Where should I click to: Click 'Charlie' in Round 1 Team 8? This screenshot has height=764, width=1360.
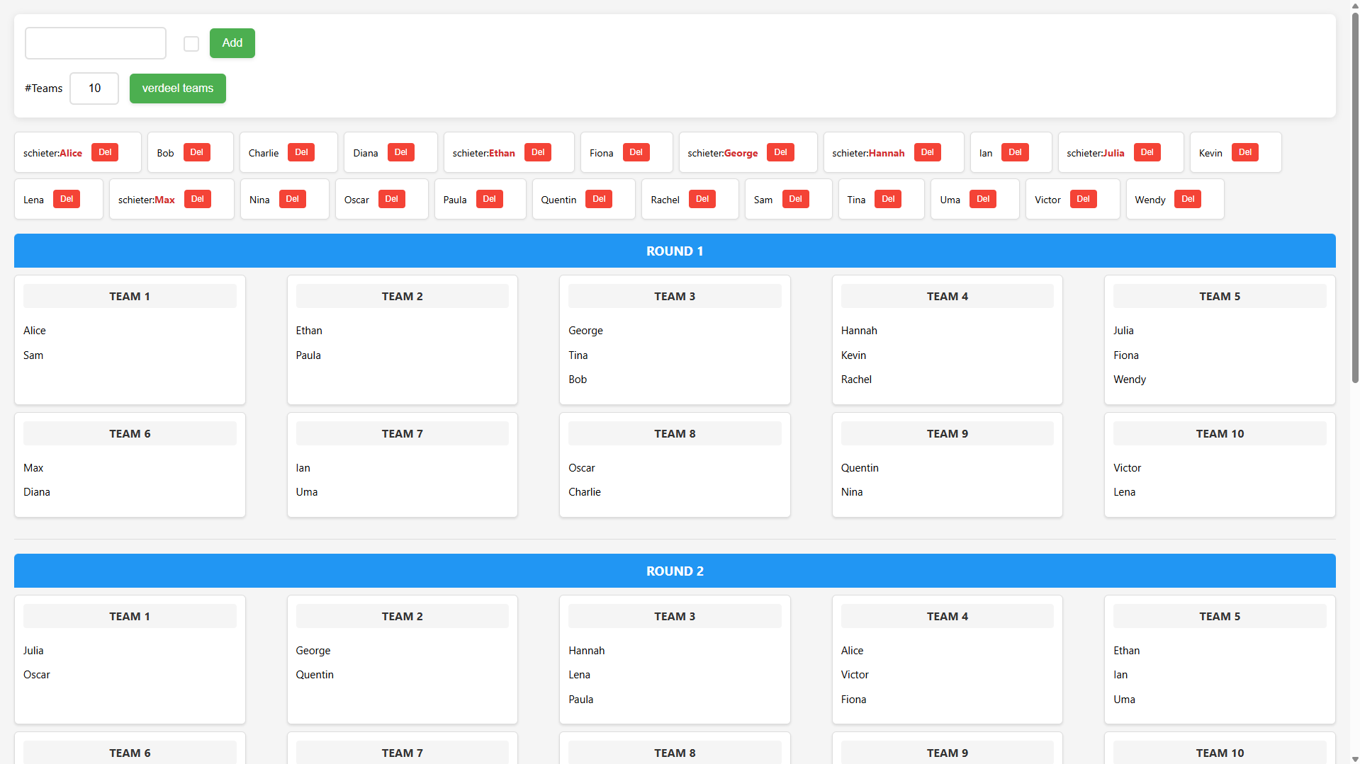click(x=585, y=492)
